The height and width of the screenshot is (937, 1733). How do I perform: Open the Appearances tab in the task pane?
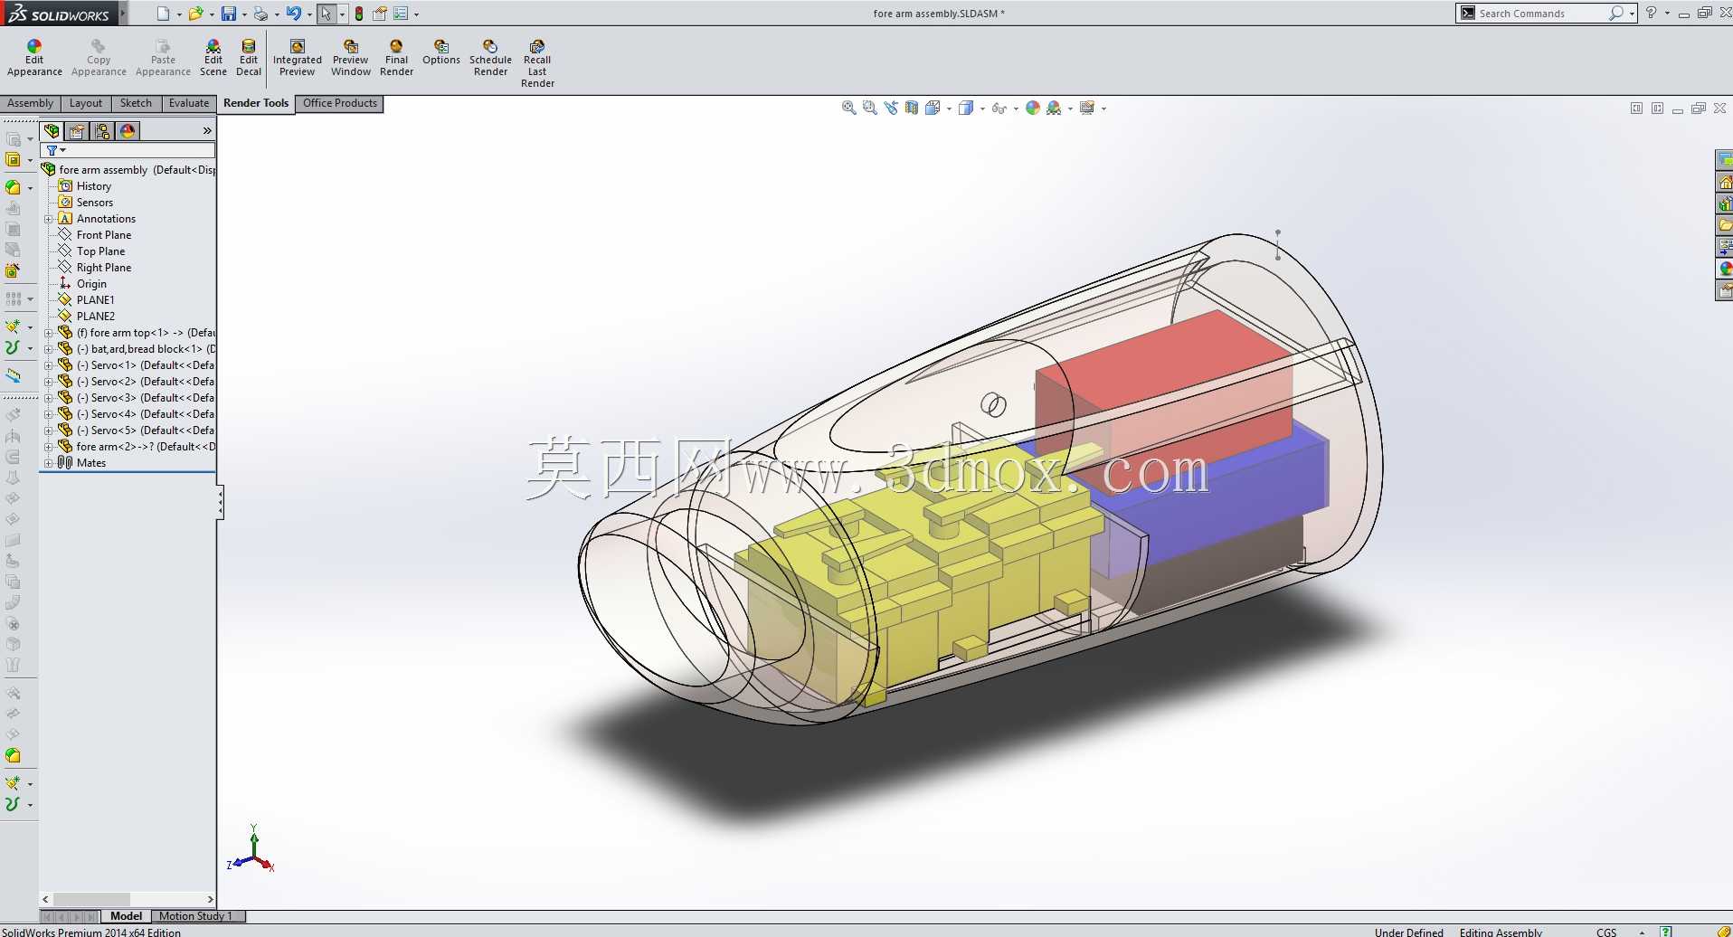(1725, 269)
